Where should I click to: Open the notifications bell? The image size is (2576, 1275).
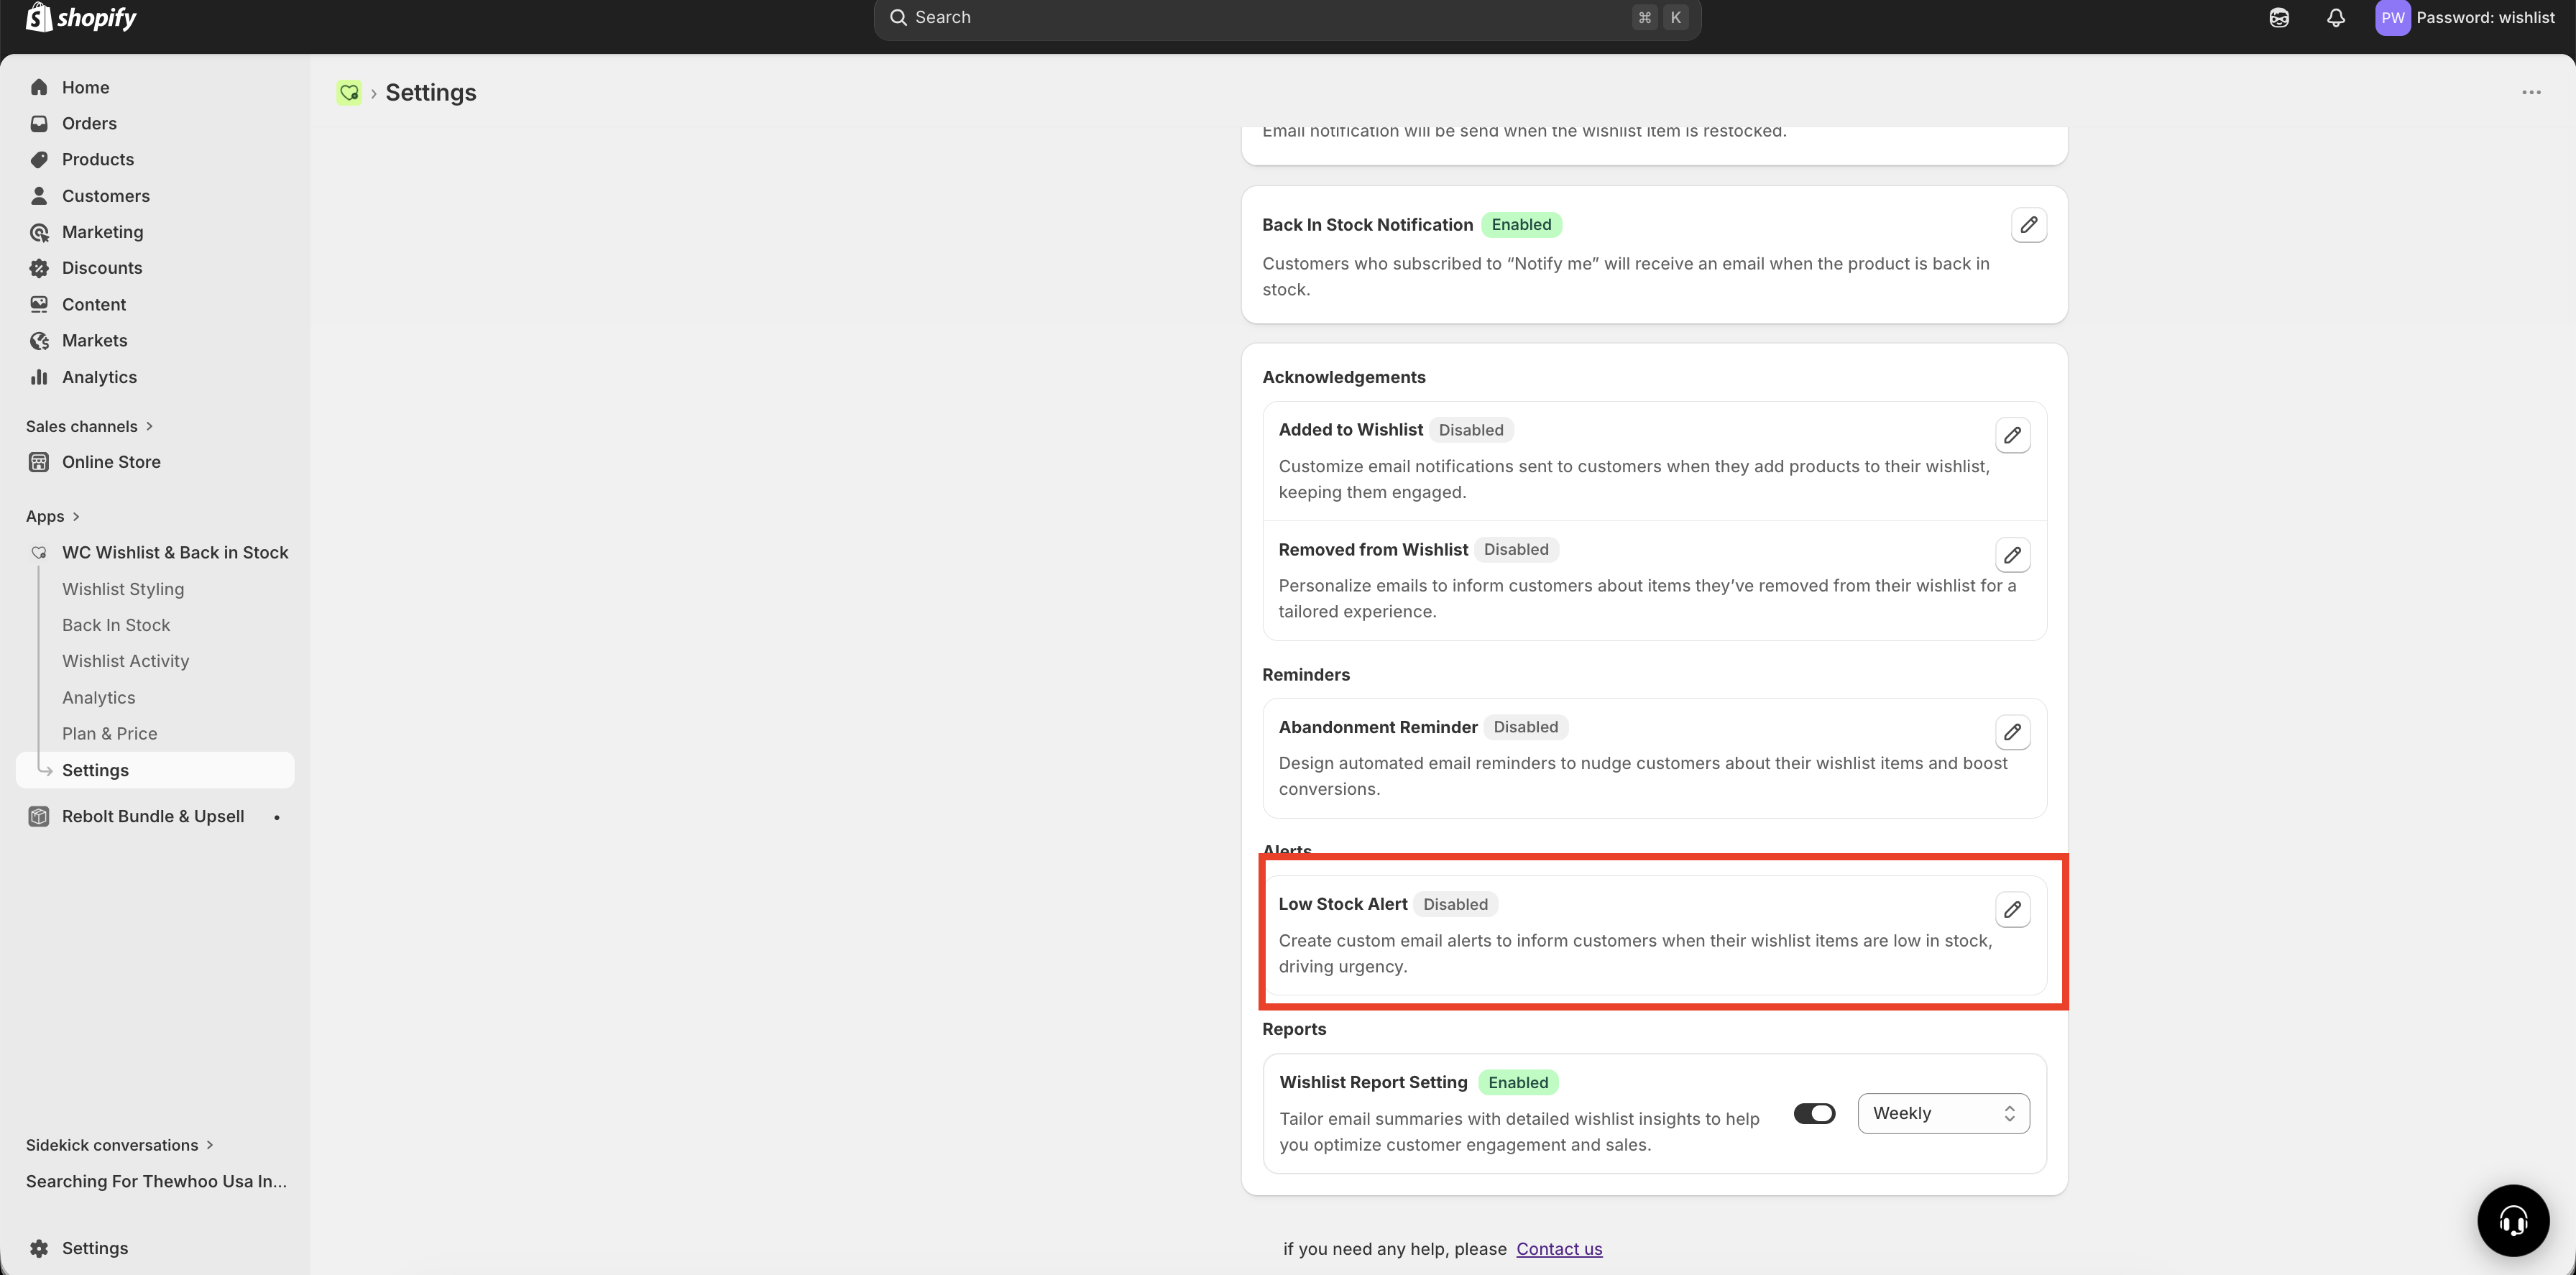[x=2336, y=18]
